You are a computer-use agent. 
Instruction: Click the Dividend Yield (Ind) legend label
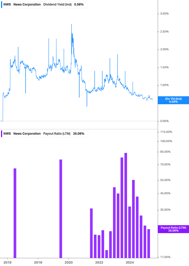pos(57,4)
